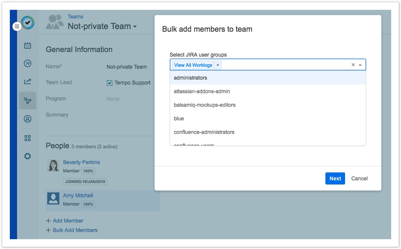Image resolution: width=401 pixels, height=249 pixels.
Task: Click the Next button
Action: click(x=335, y=178)
